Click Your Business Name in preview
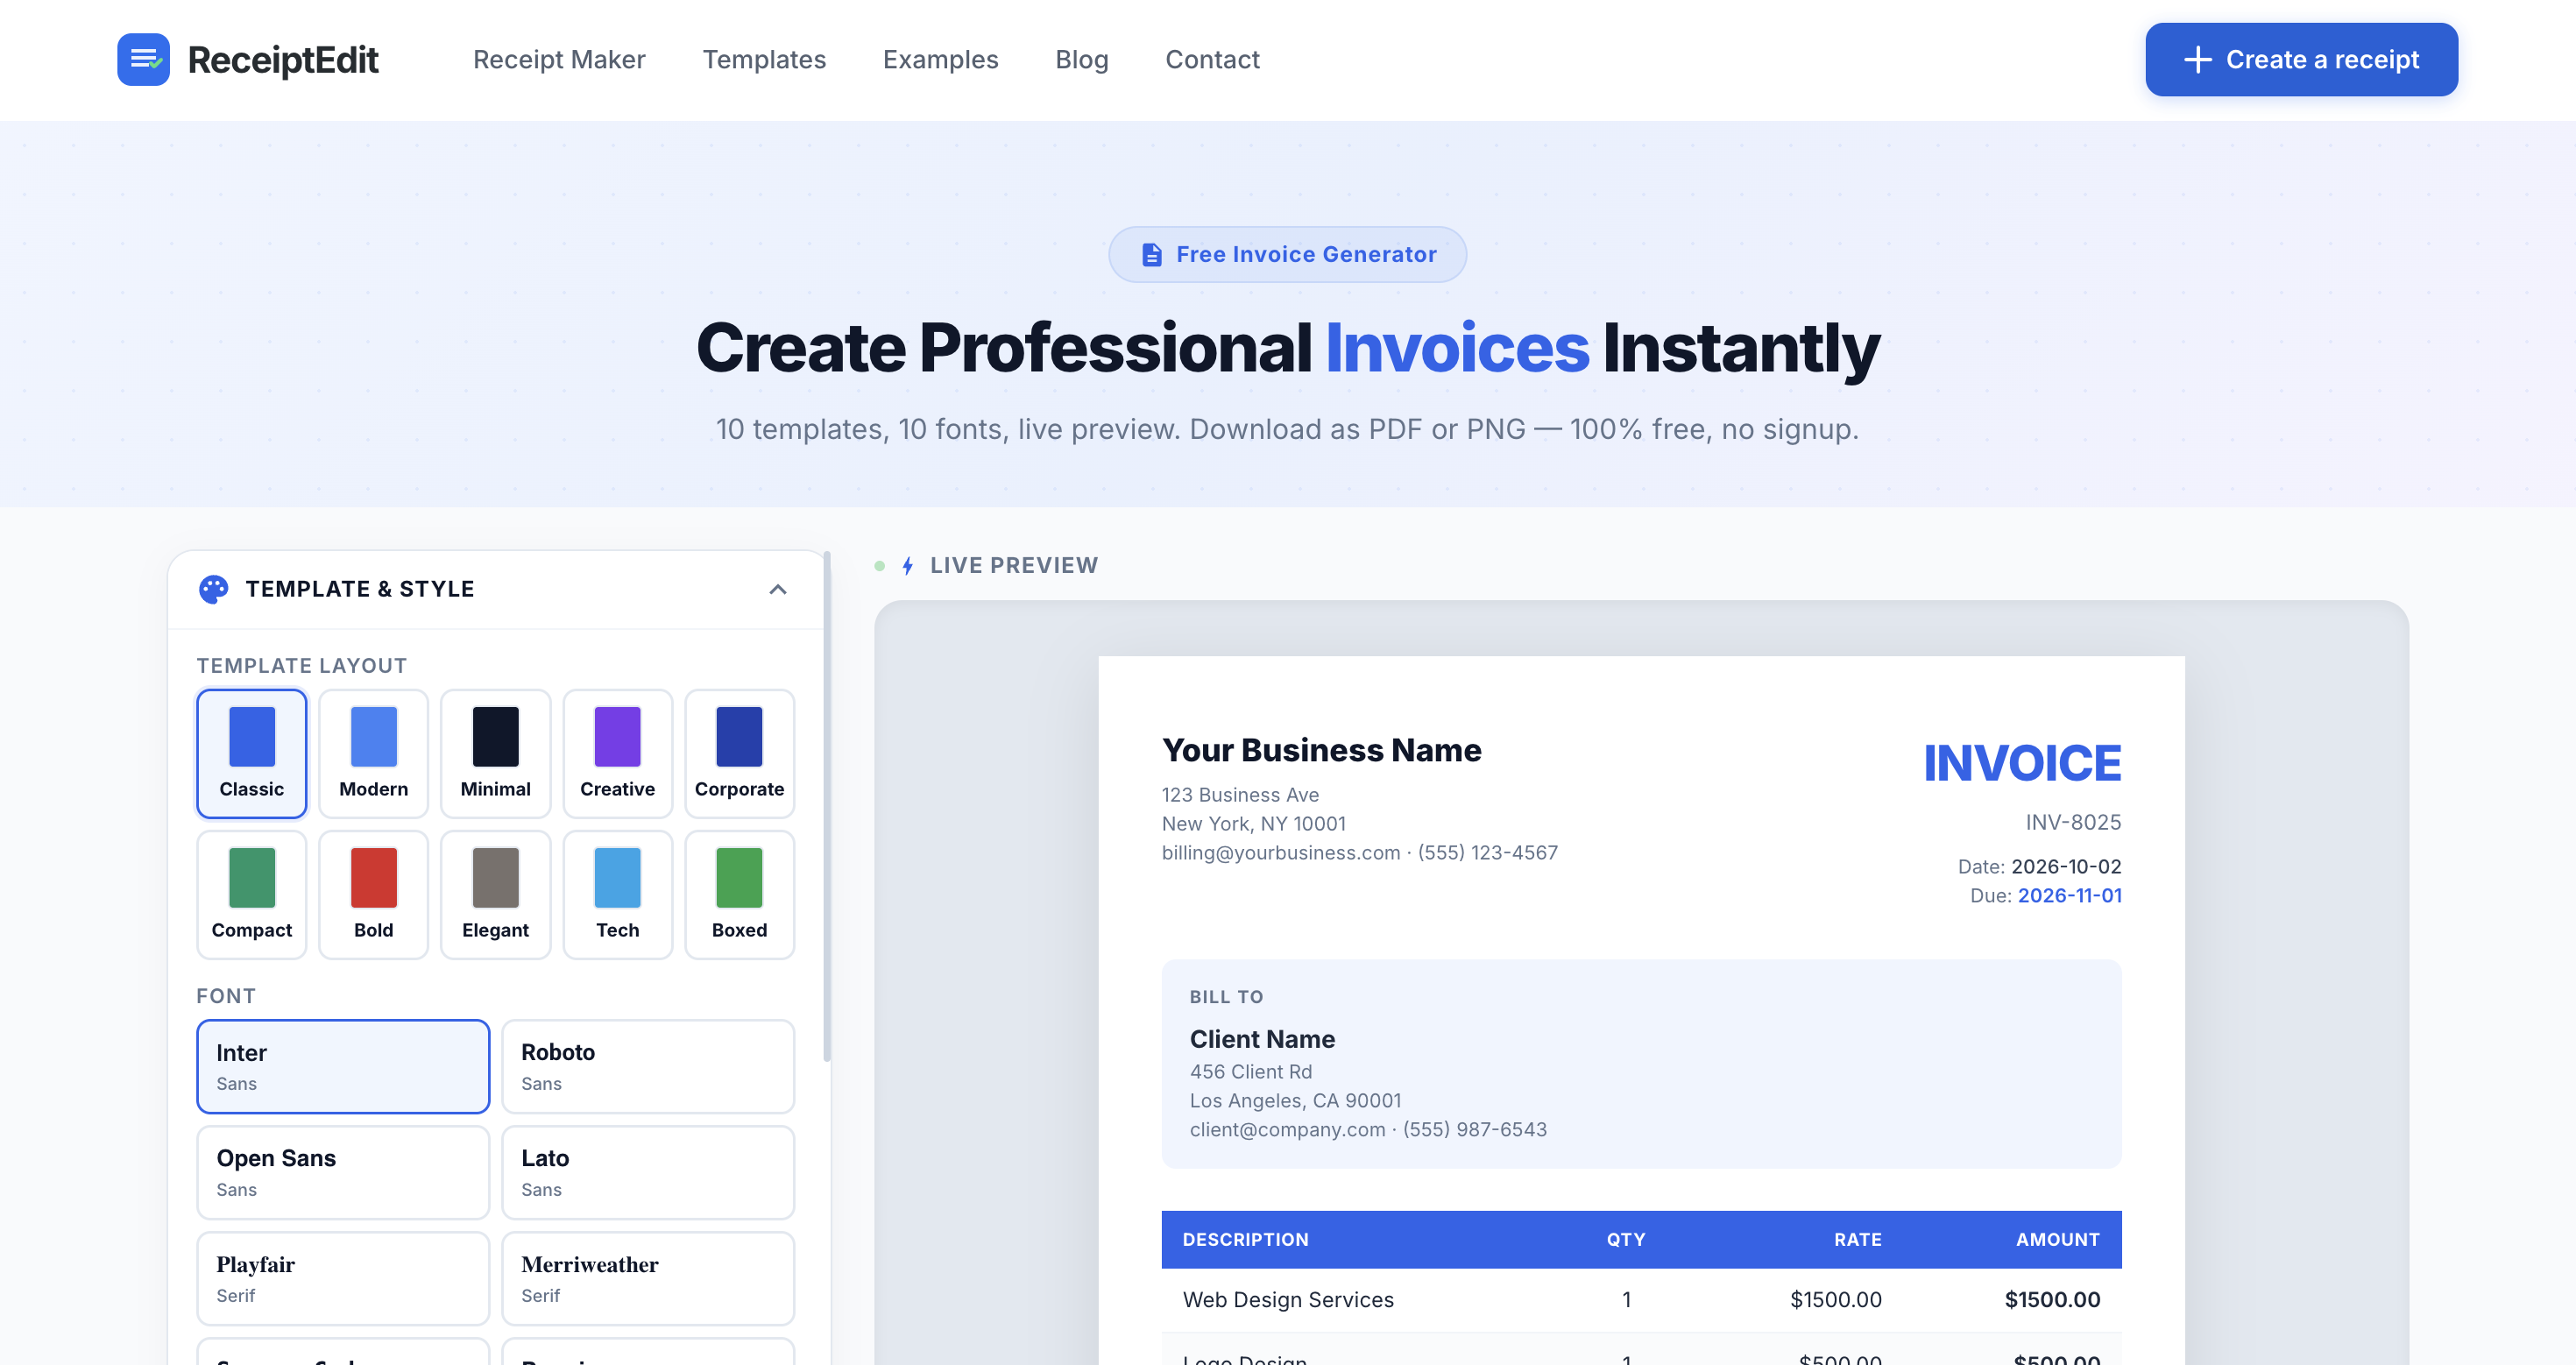This screenshot has width=2576, height=1365. [1321, 750]
